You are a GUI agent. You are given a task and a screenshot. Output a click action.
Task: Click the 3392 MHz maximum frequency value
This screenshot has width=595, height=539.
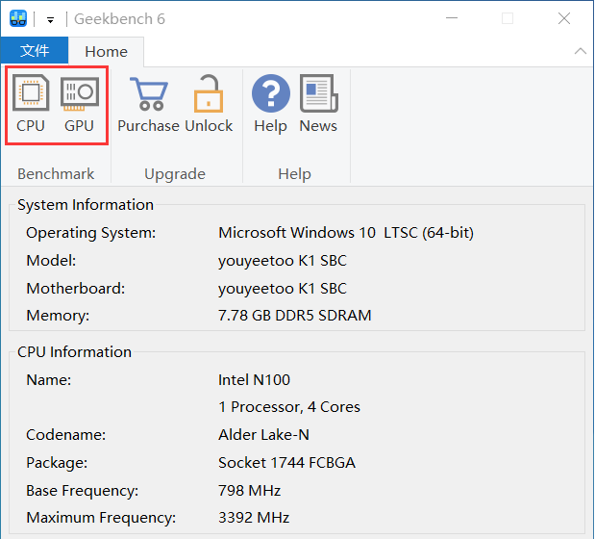254,518
